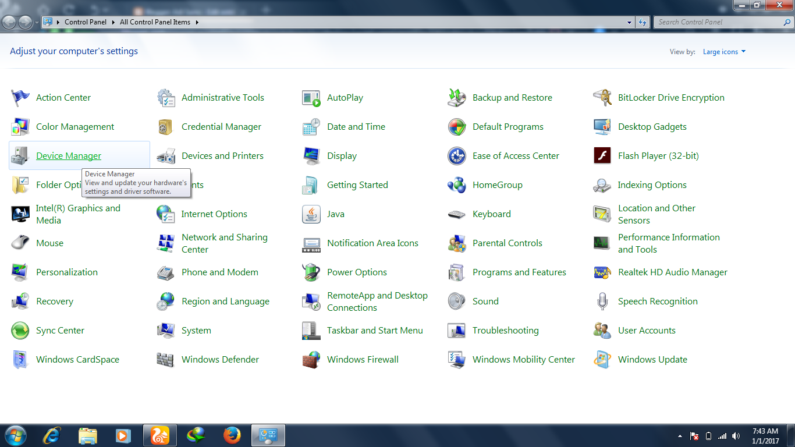Expand the address bar history dropdown arrow
The height and width of the screenshot is (447, 795).
point(630,22)
